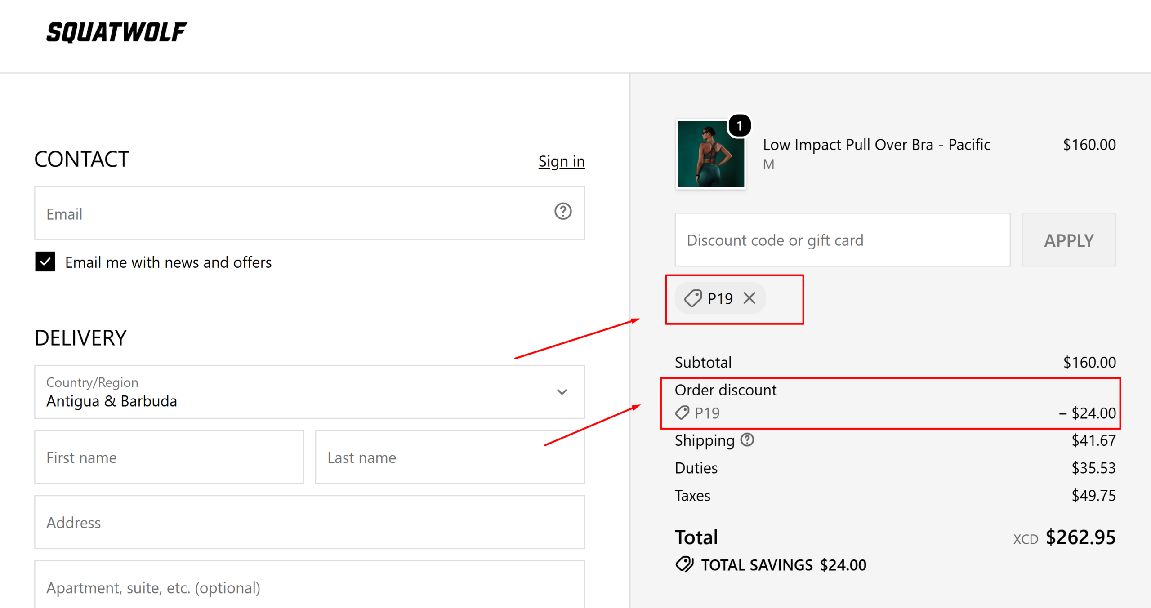Remove the P19 discount code
Image resolution: width=1151 pixels, height=608 pixels.
[x=749, y=298]
